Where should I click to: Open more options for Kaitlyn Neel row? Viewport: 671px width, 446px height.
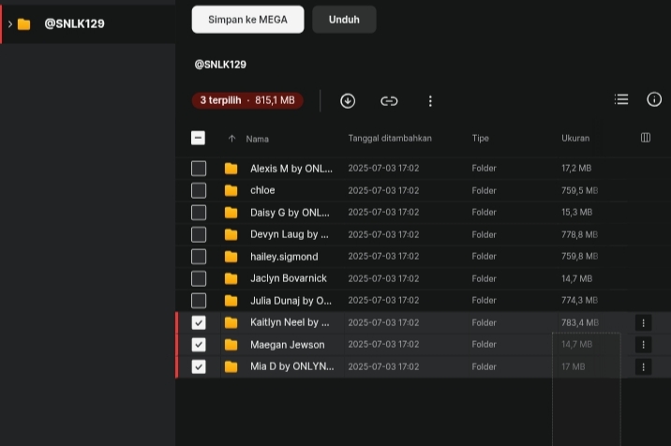tap(643, 322)
